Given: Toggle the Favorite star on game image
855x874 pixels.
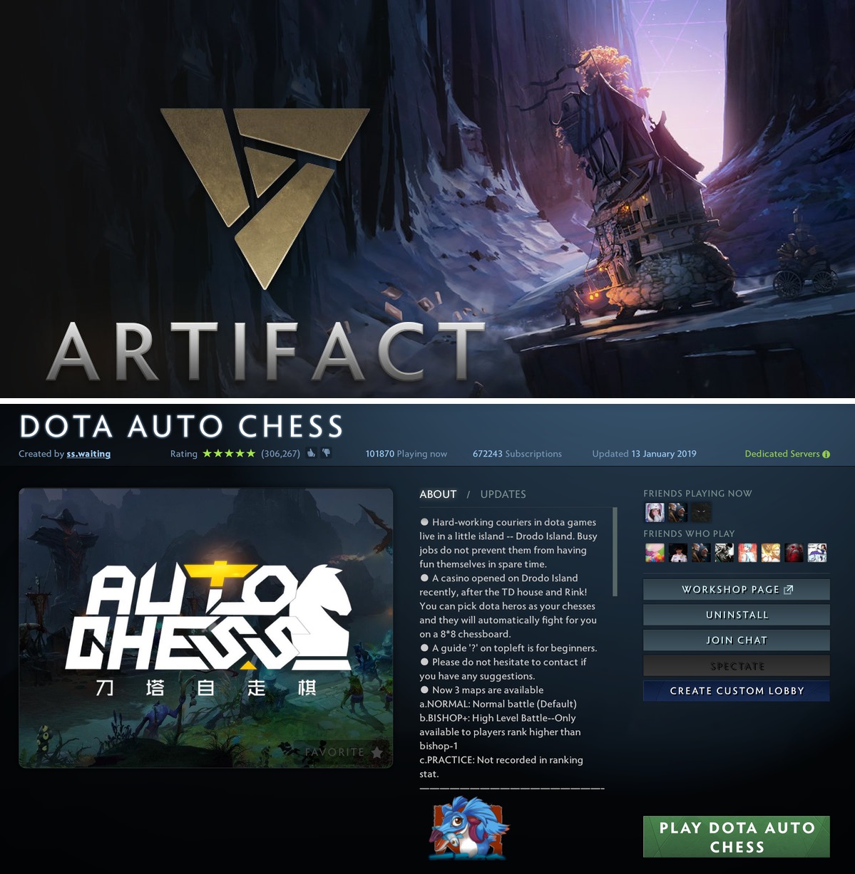Looking at the screenshot, I should point(377,752).
